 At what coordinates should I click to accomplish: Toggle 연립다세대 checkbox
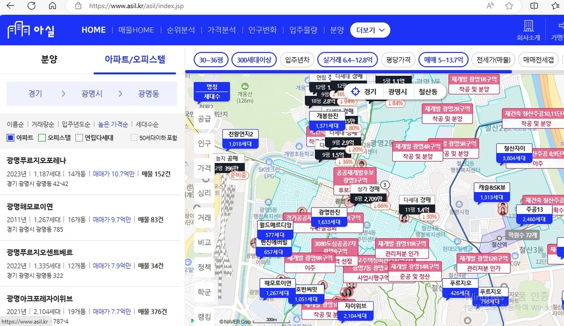(x=79, y=137)
